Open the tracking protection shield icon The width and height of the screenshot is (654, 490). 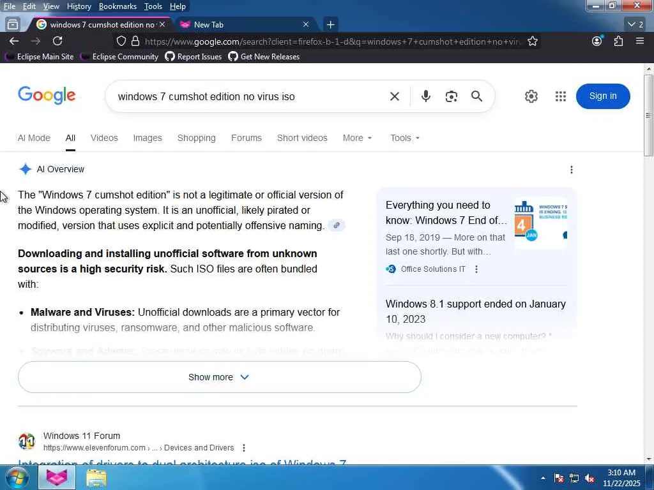121,41
